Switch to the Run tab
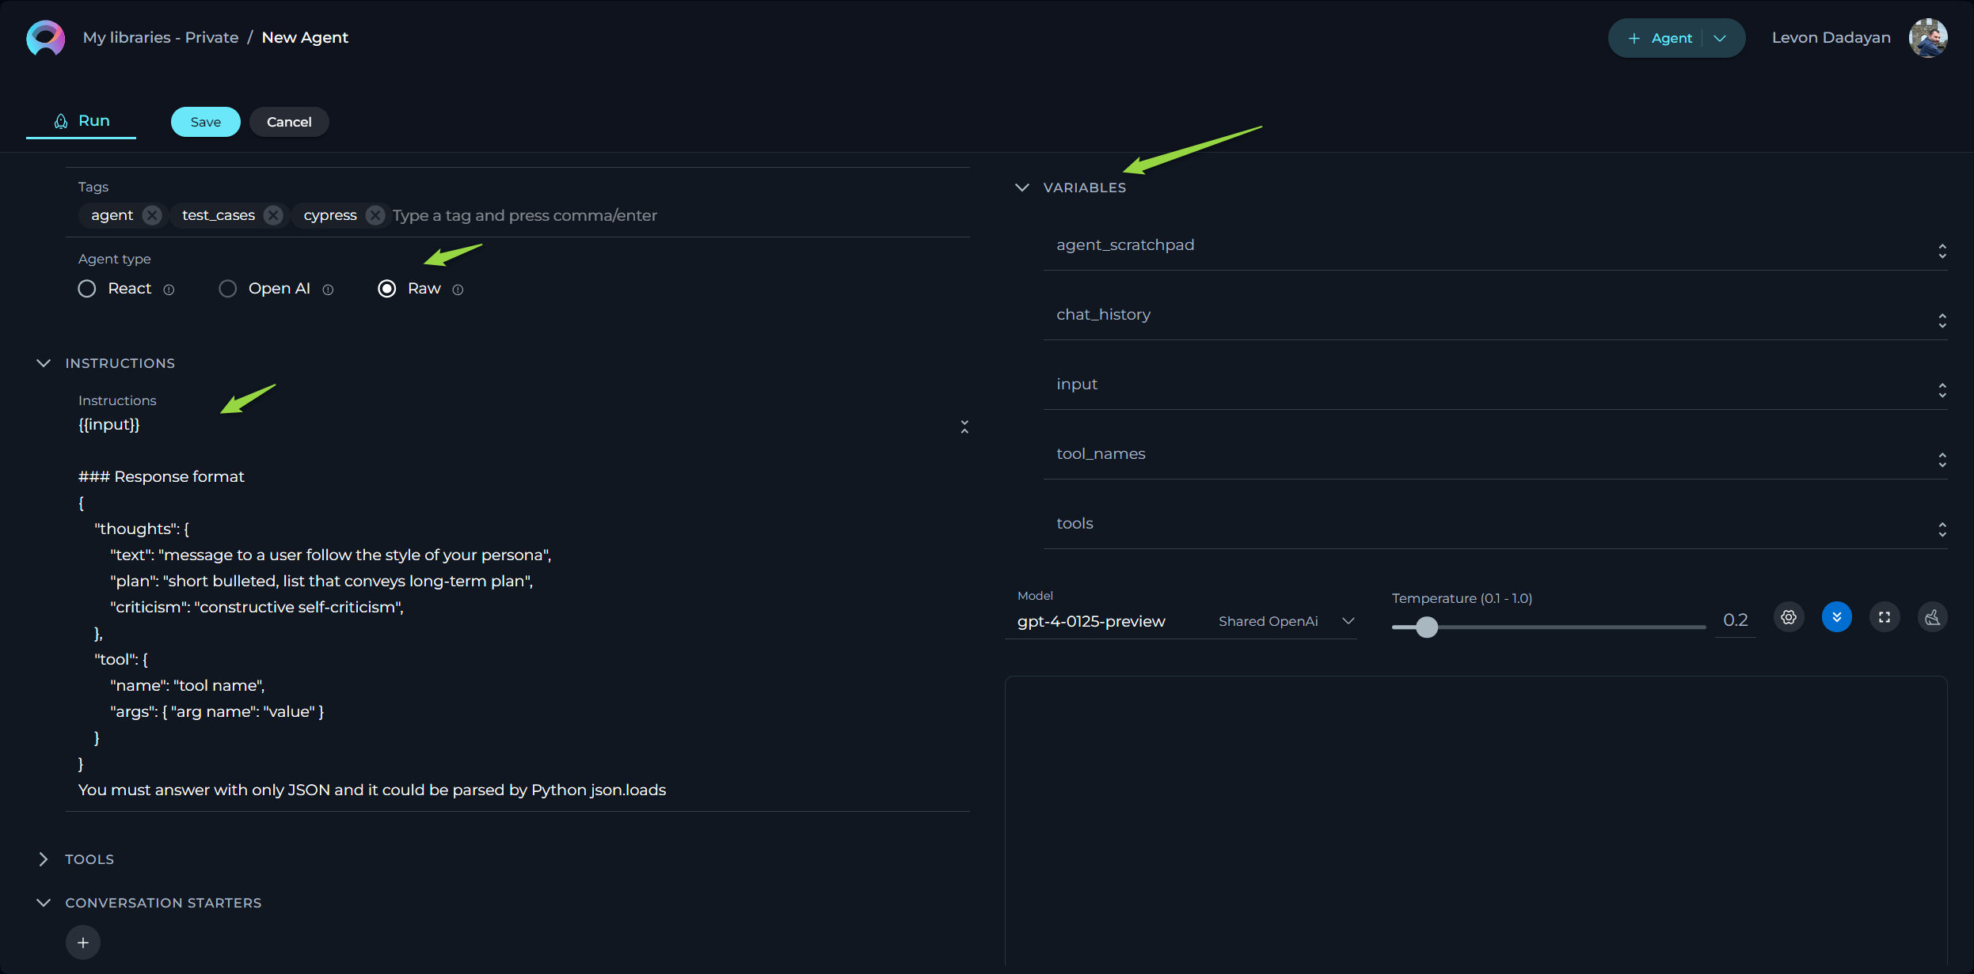The image size is (1974, 974). (82, 121)
